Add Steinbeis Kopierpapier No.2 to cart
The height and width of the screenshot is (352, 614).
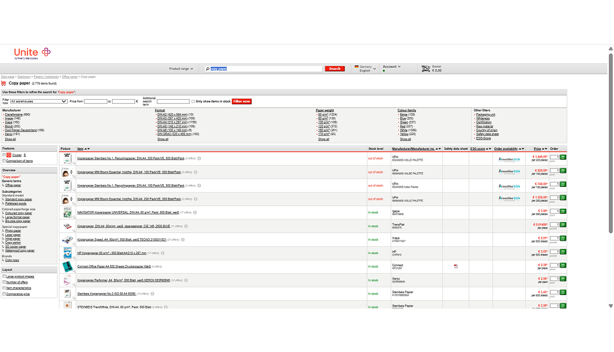pos(563,292)
